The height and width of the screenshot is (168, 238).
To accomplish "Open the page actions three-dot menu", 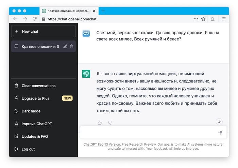I will point(196,19).
